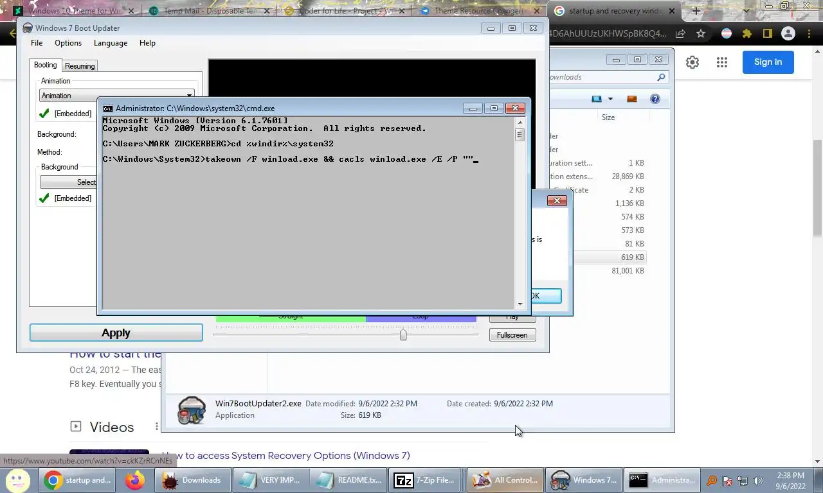Bookmark the page with the star icon

[701, 33]
